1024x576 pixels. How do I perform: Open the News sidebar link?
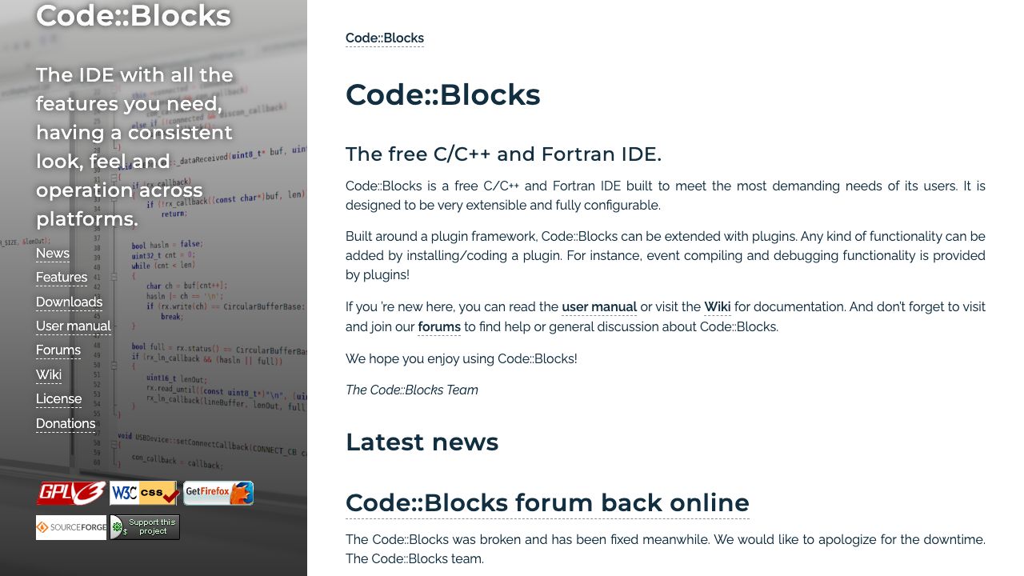(53, 254)
